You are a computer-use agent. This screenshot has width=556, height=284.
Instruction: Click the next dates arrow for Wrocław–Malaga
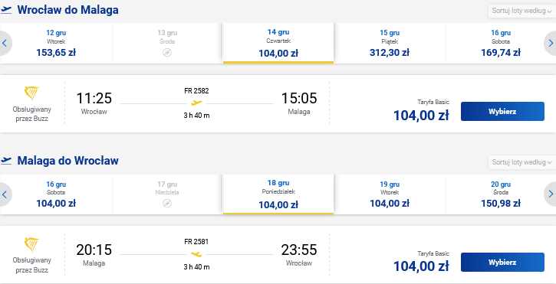click(551, 43)
